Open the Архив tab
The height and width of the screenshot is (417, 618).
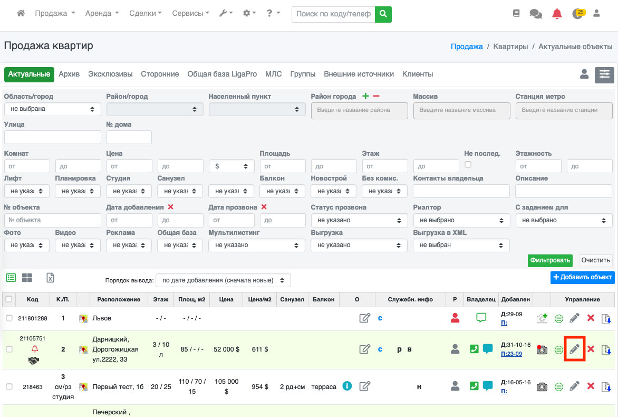point(69,74)
